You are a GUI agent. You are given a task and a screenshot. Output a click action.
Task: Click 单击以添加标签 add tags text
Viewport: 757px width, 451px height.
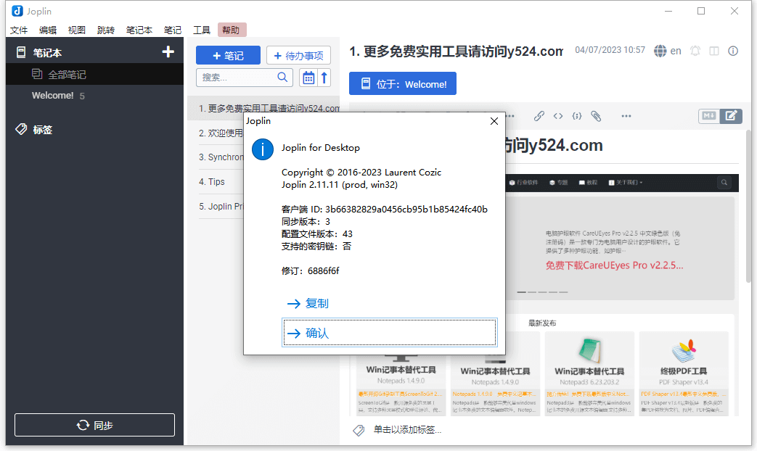(x=407, y=429)
